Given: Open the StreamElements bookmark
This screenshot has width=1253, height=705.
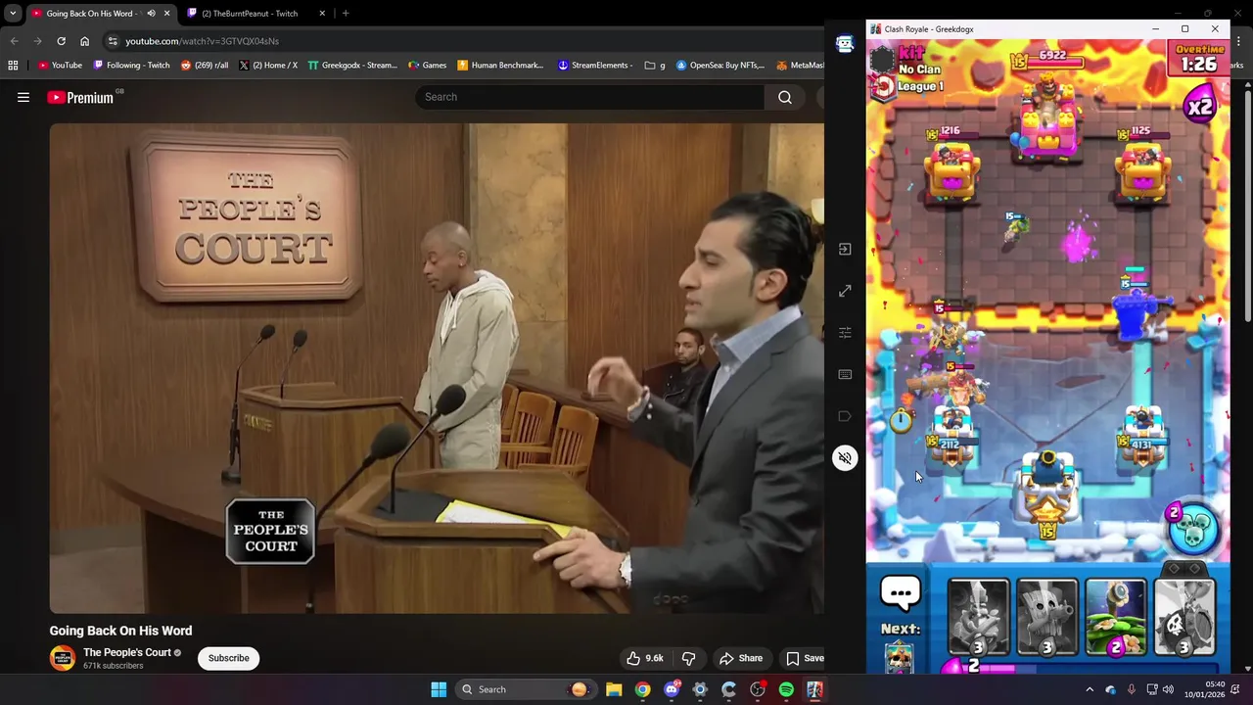Looking at the screenshot, I should point(597,66).
